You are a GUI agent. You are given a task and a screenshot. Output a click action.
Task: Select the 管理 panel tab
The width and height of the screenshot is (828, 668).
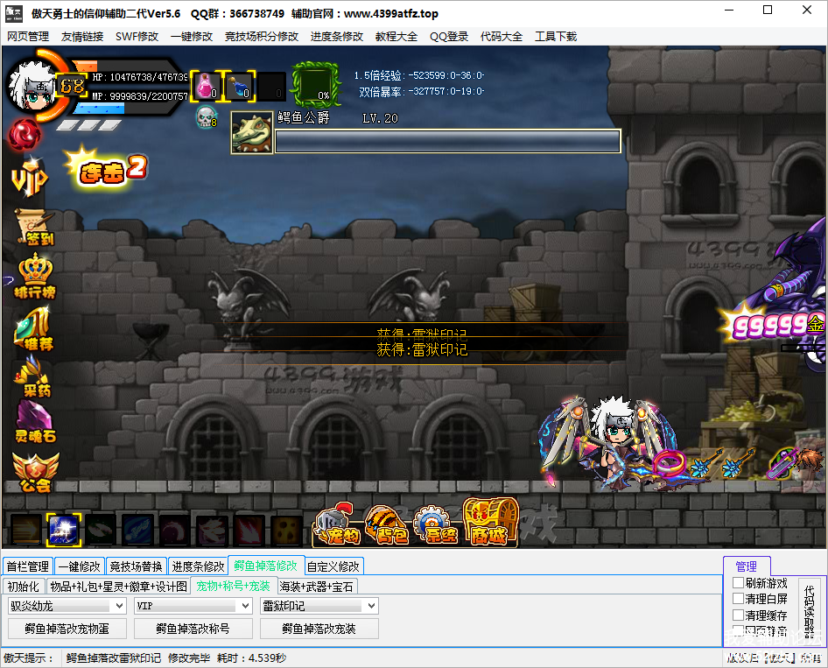[x=747, y=566]
